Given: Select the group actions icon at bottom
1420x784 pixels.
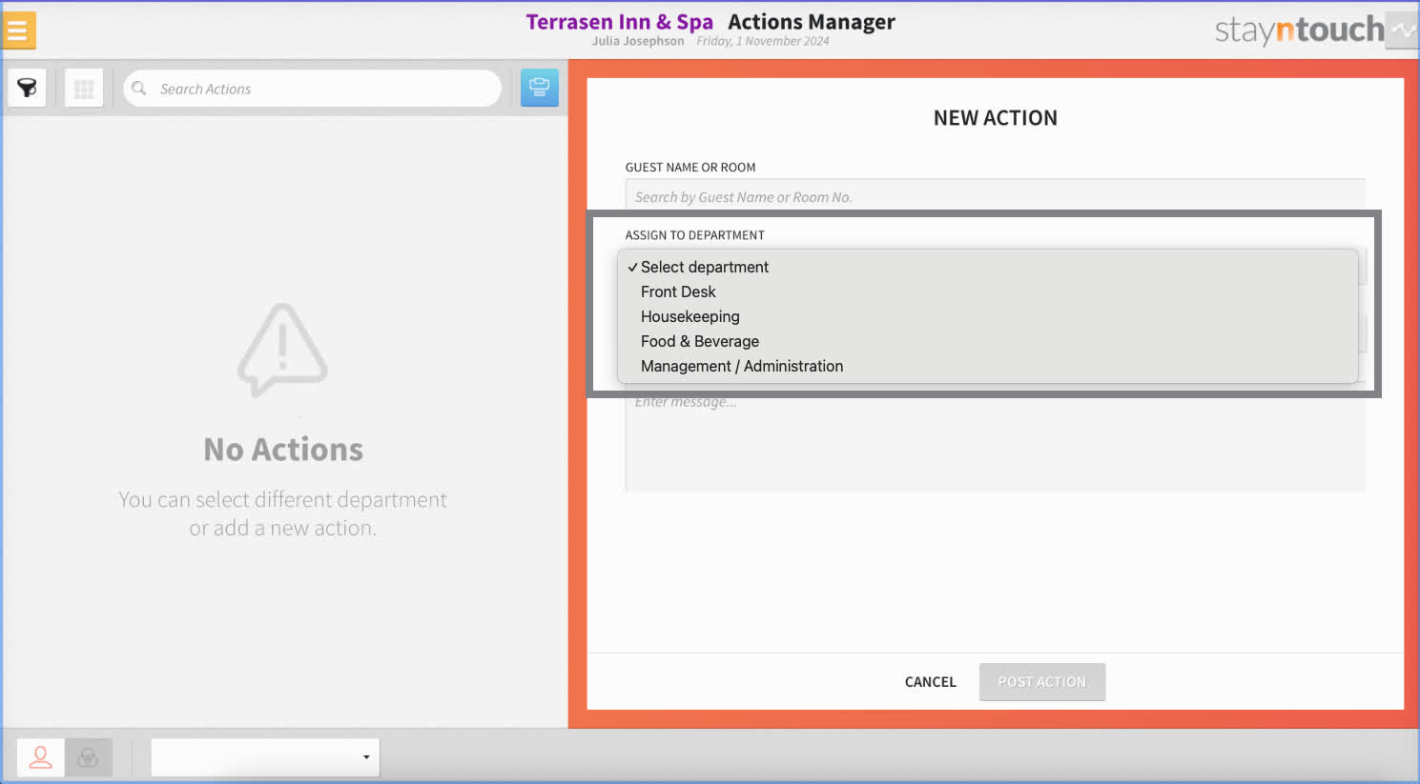Looking at the screenshot, I should pos(88,757).
